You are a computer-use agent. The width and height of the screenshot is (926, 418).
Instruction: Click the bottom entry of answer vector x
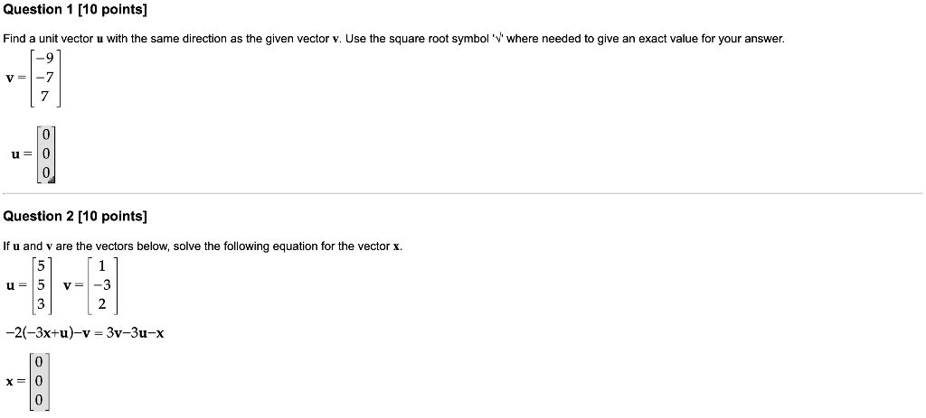coord(40,398)
